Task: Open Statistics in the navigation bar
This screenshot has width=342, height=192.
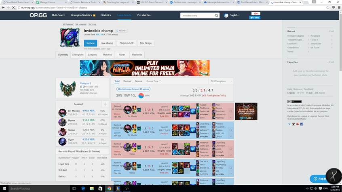Action: click(106, 15)
